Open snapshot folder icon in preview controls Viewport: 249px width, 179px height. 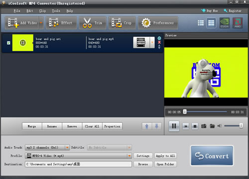(x=212, y=126)
